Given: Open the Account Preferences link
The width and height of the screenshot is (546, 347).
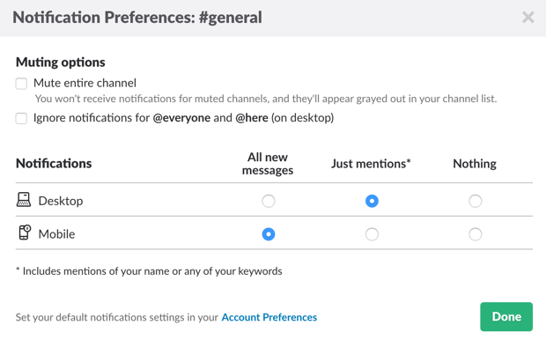Looking at the screenshot, I should point(269,317).
